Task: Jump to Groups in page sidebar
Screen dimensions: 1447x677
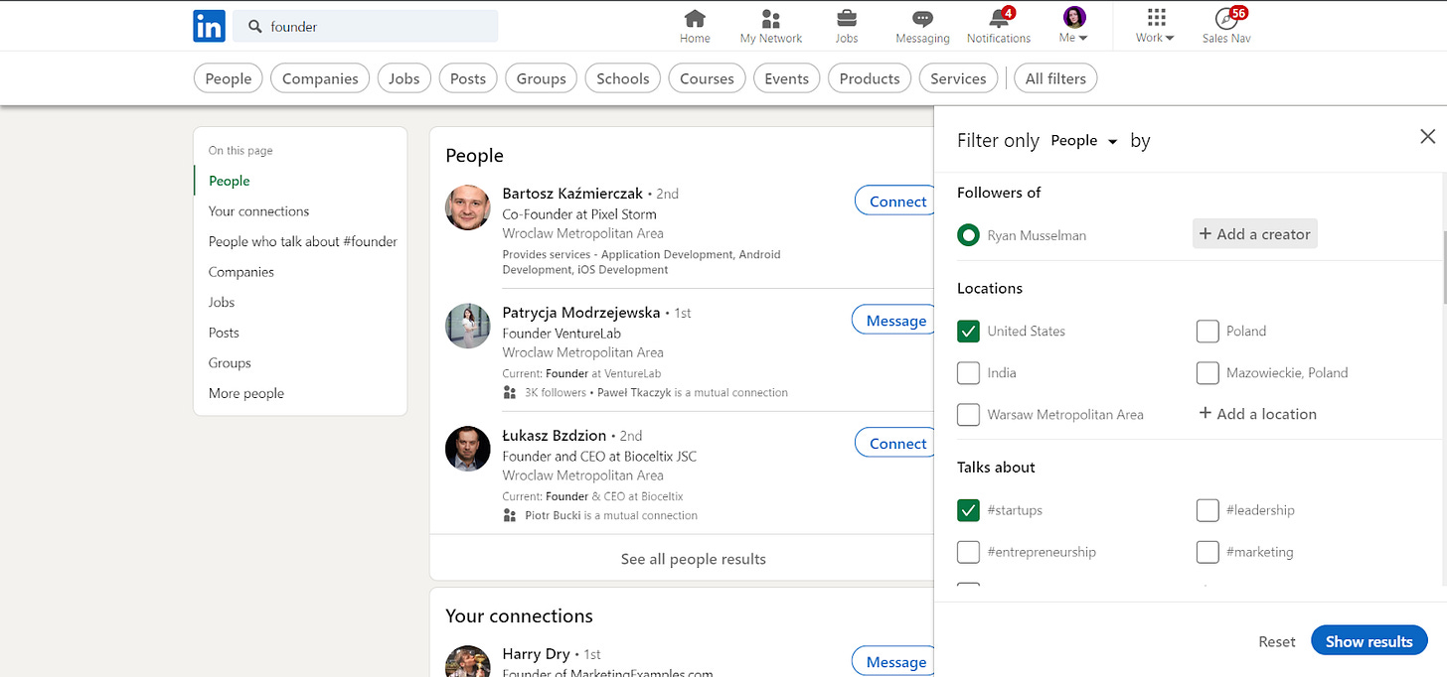Action: (230, 362)
